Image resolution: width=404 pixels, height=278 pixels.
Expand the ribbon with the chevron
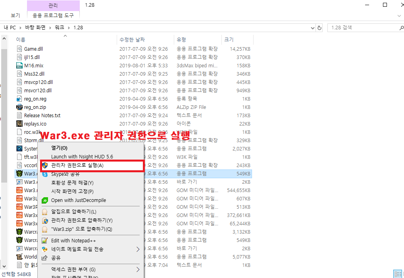pos(399,16)
